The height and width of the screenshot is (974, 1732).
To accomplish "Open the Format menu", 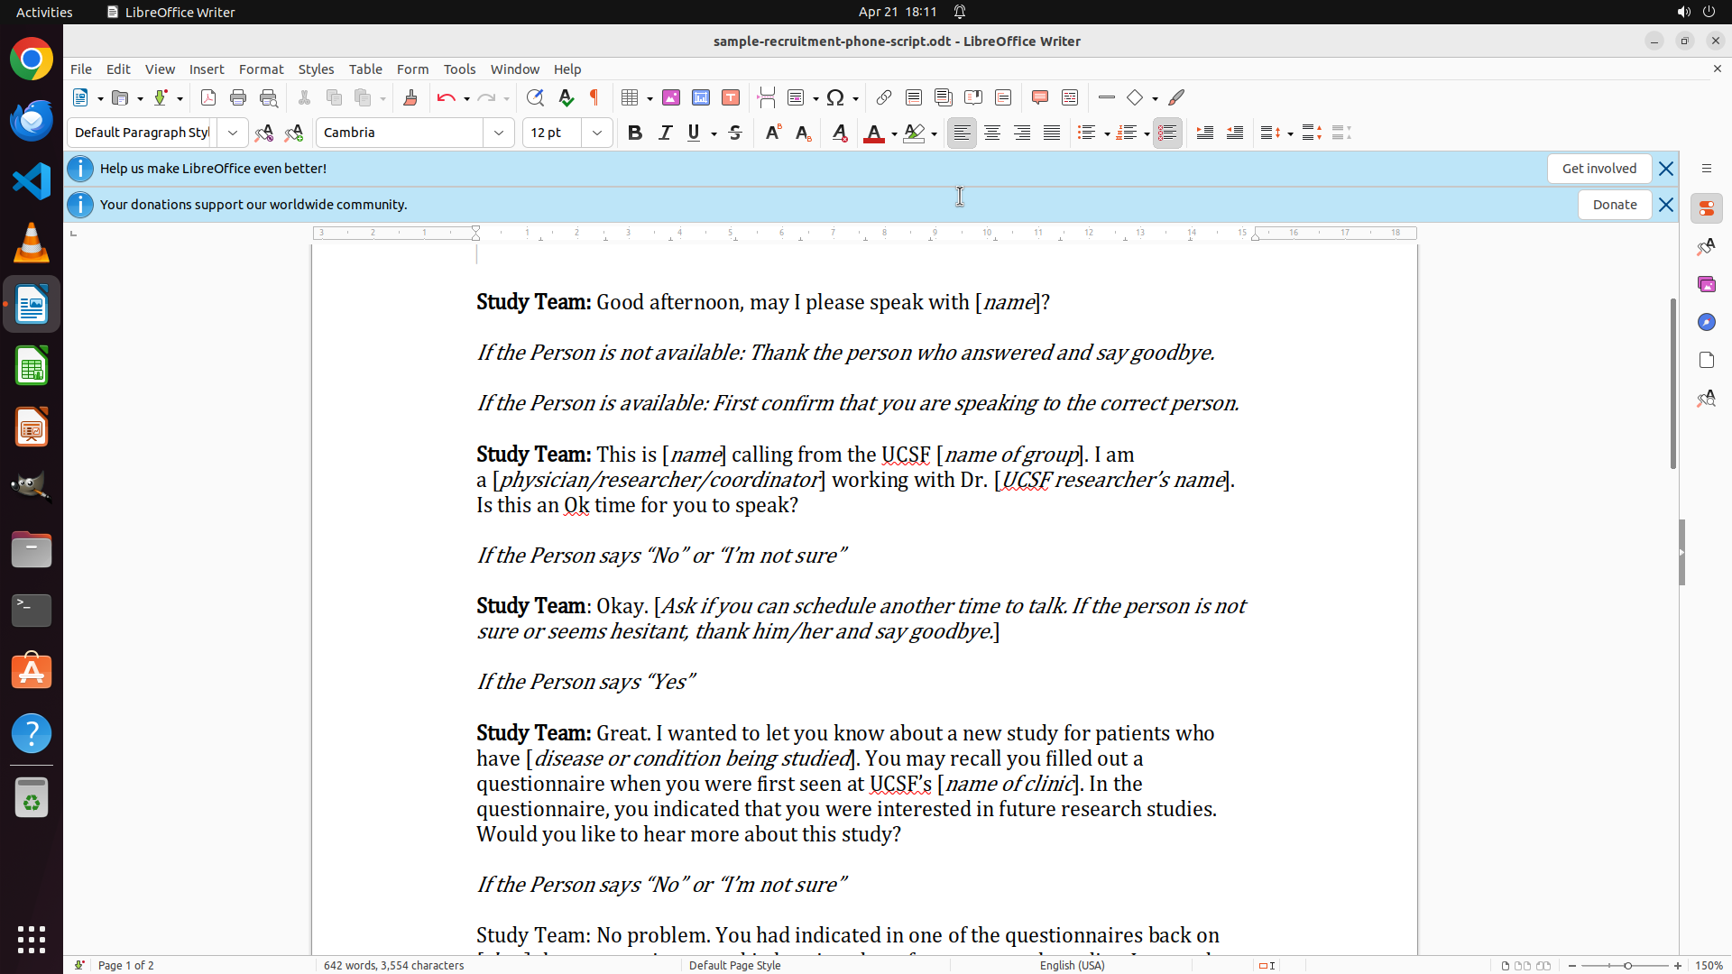I will pos(261,69).
